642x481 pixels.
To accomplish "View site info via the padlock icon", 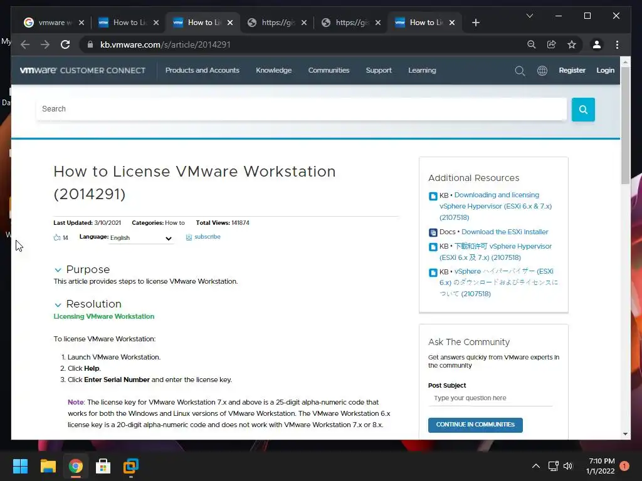I will click(90, 44).
